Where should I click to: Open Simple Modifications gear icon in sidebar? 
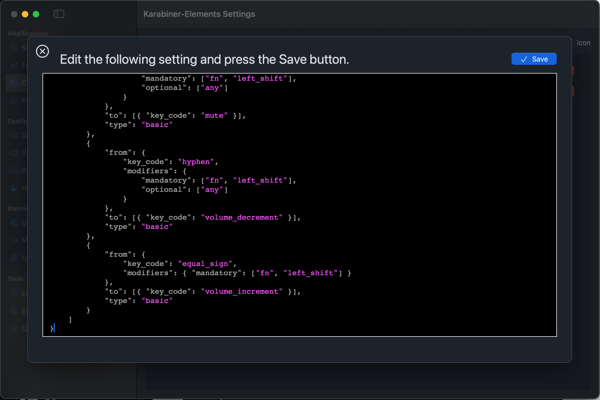click(x=14, y=48)
